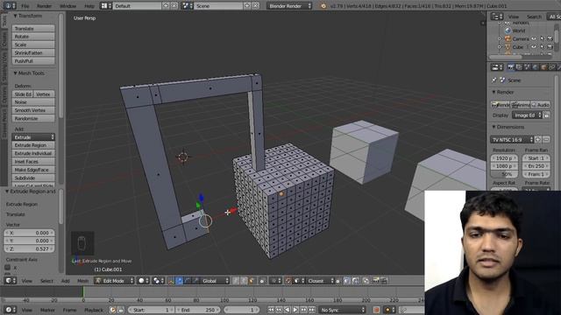The height and width of the screenshot is (315, 561).
Task: Collapse the Mesh Tools panel
Action: click(x=16, y=73)
